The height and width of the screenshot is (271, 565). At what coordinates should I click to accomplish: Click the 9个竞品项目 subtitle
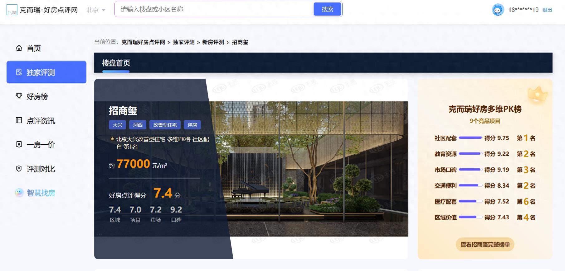coord(485,121)
